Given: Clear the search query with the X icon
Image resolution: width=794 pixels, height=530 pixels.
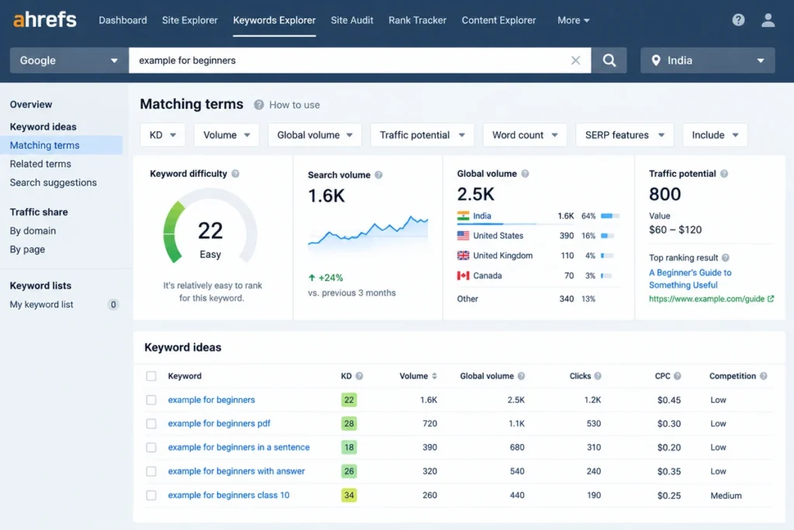Looking at the screenshot, I should (575, 61).
